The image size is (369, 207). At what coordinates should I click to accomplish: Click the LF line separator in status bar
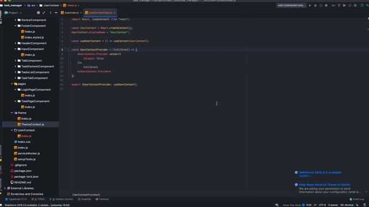pos(315,205)
